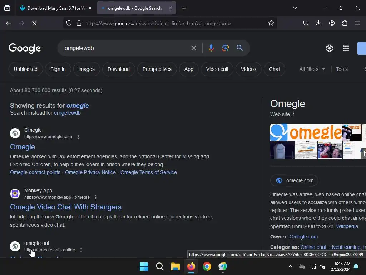Filter results by Sign in chip

pyautogui.click(x=58, y=69)
